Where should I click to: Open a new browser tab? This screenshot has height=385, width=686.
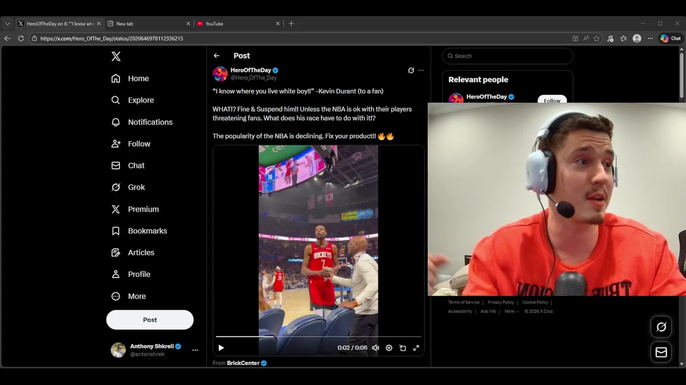coord(291,24)
